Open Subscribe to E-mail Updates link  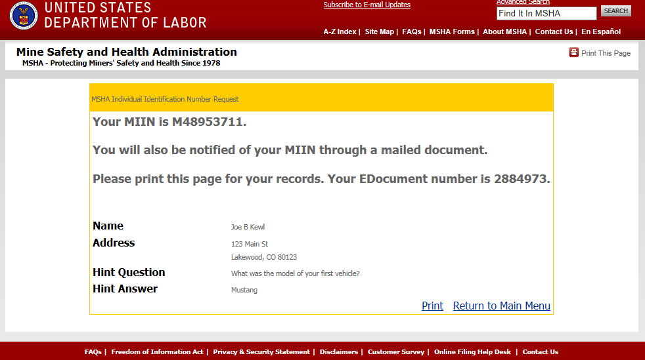367,5
